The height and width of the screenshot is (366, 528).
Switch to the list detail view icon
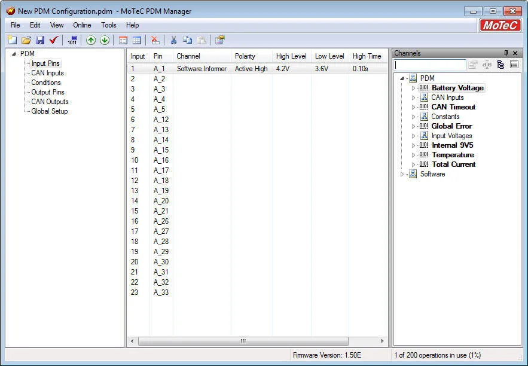click(x=123, y=41)
